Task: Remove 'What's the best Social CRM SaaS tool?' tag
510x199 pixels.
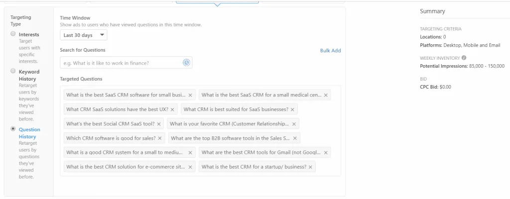Action: (159, 124)
